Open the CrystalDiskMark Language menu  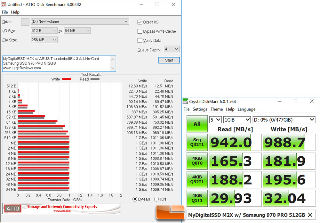[x=246, y=109]
